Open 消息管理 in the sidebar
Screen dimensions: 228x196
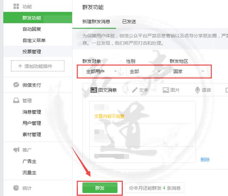[x=32, y=112]
